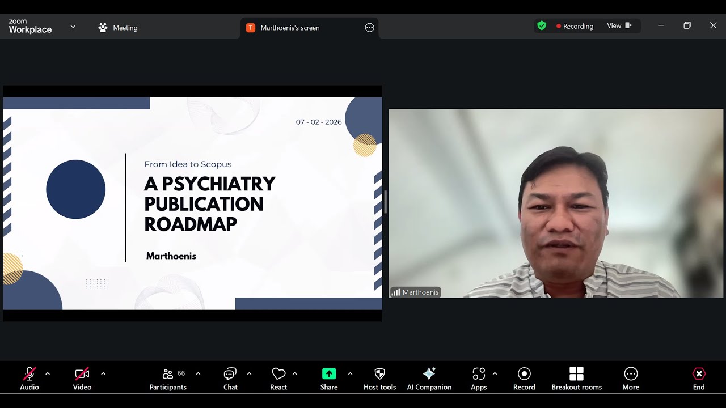Open the Apps menu
The image size is (726, 408).
click(479, 379)
